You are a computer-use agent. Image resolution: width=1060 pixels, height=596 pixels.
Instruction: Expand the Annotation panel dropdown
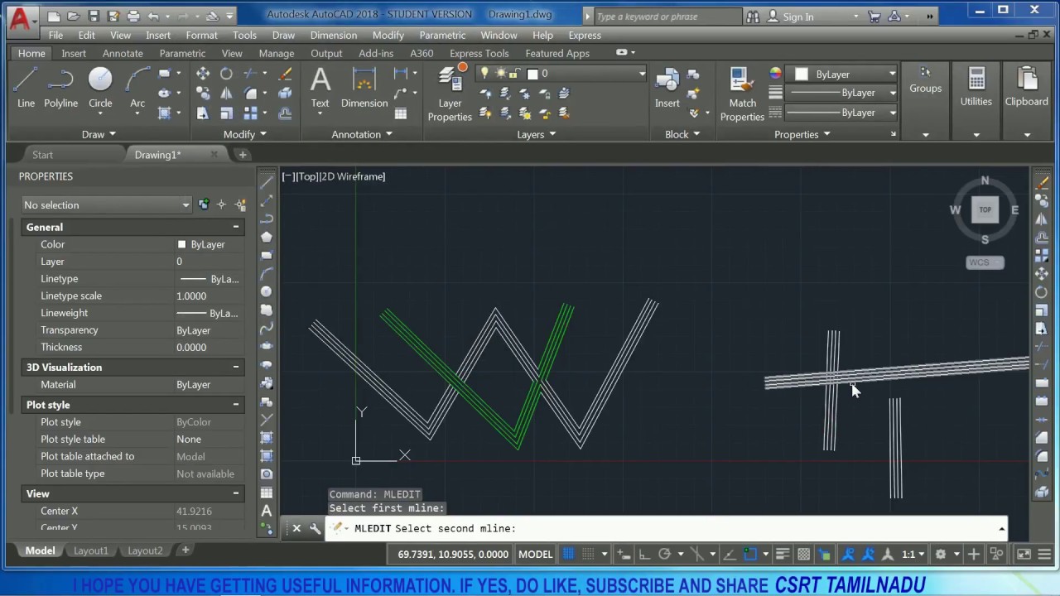362,134
